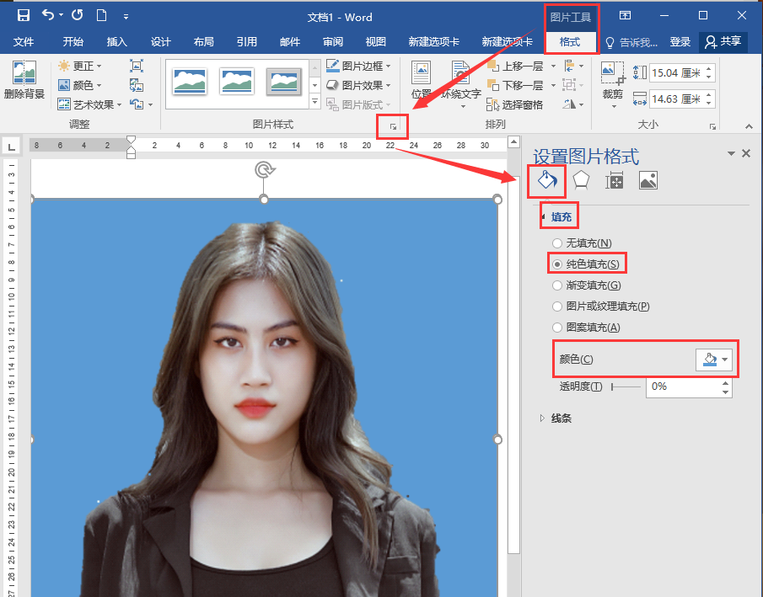Open Selection Pane (选择窗格)
This screenshot has height=597, width=763.
[x=515, y=104]
